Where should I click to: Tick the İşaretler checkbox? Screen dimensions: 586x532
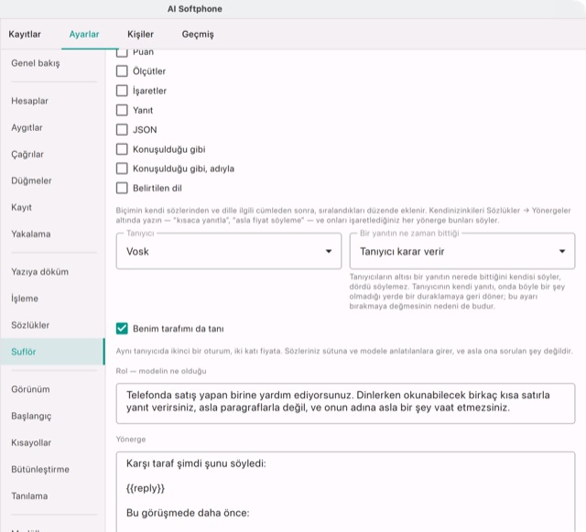pos(122,91)
